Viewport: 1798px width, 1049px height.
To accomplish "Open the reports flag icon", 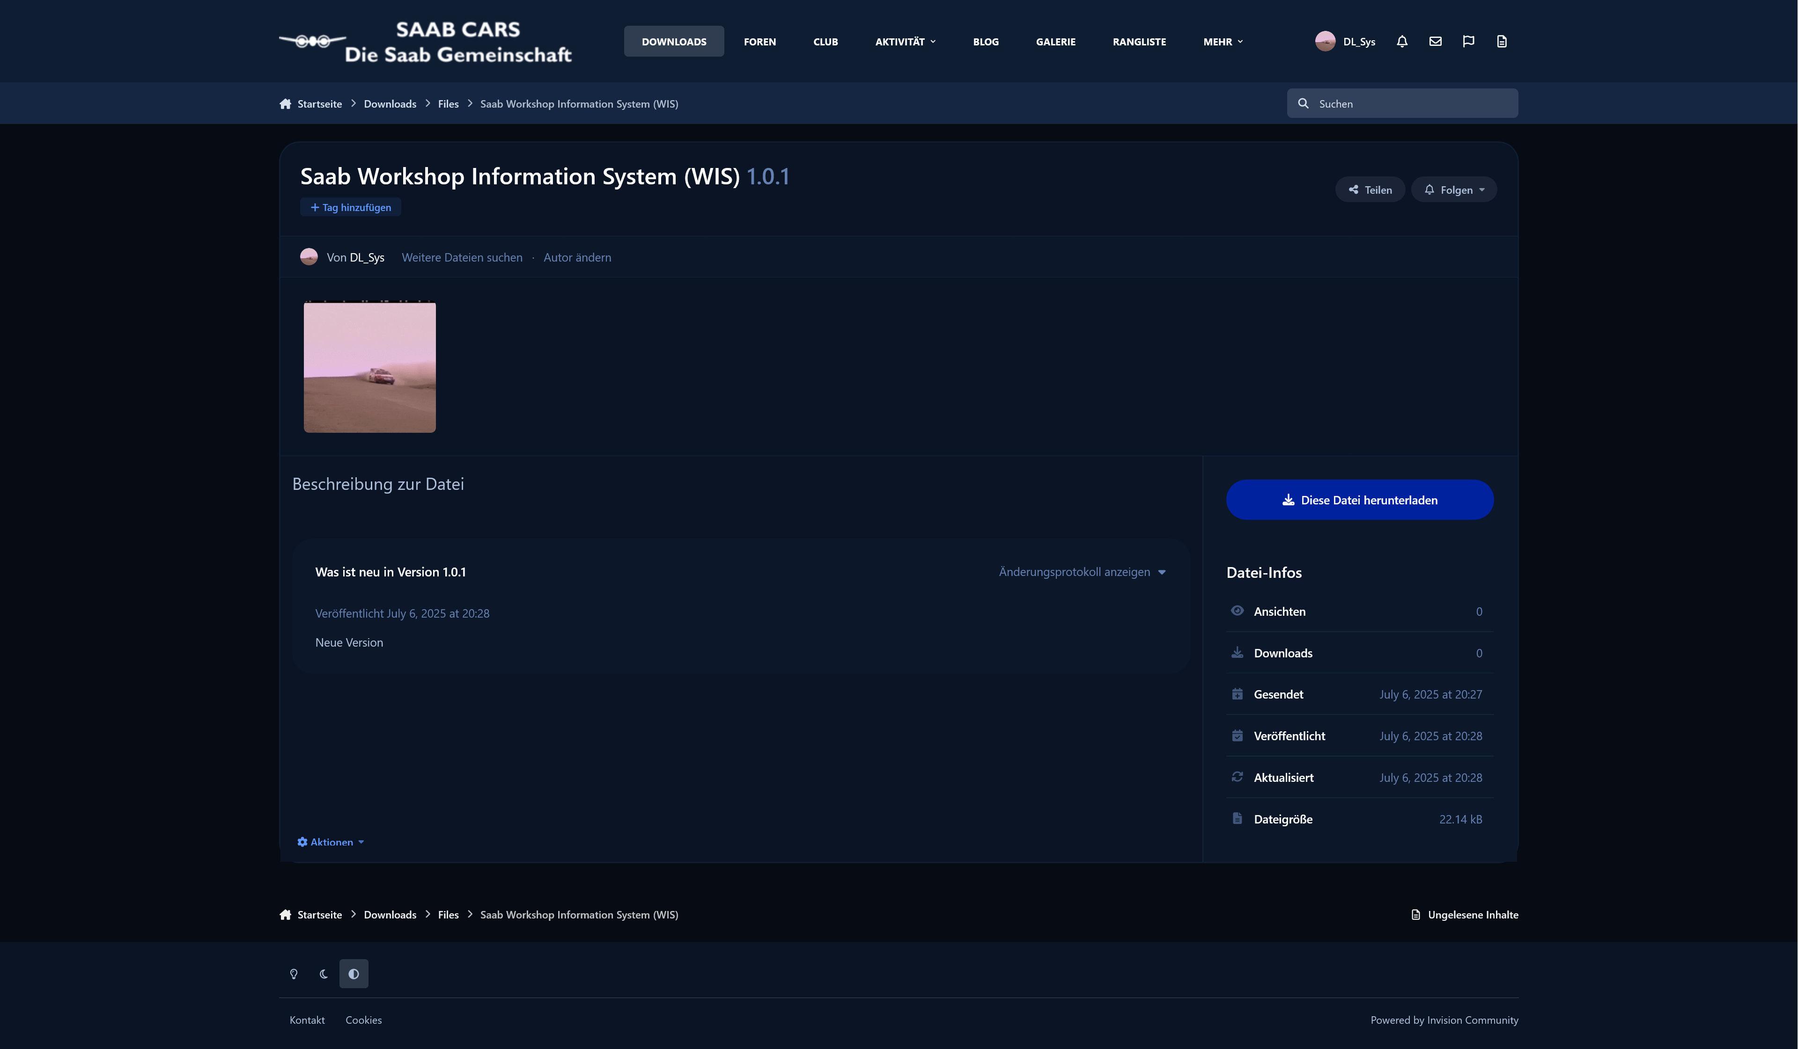I will click(1468, 41).
